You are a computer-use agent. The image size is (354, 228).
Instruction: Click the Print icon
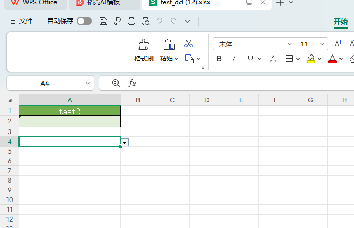point(131,21)
